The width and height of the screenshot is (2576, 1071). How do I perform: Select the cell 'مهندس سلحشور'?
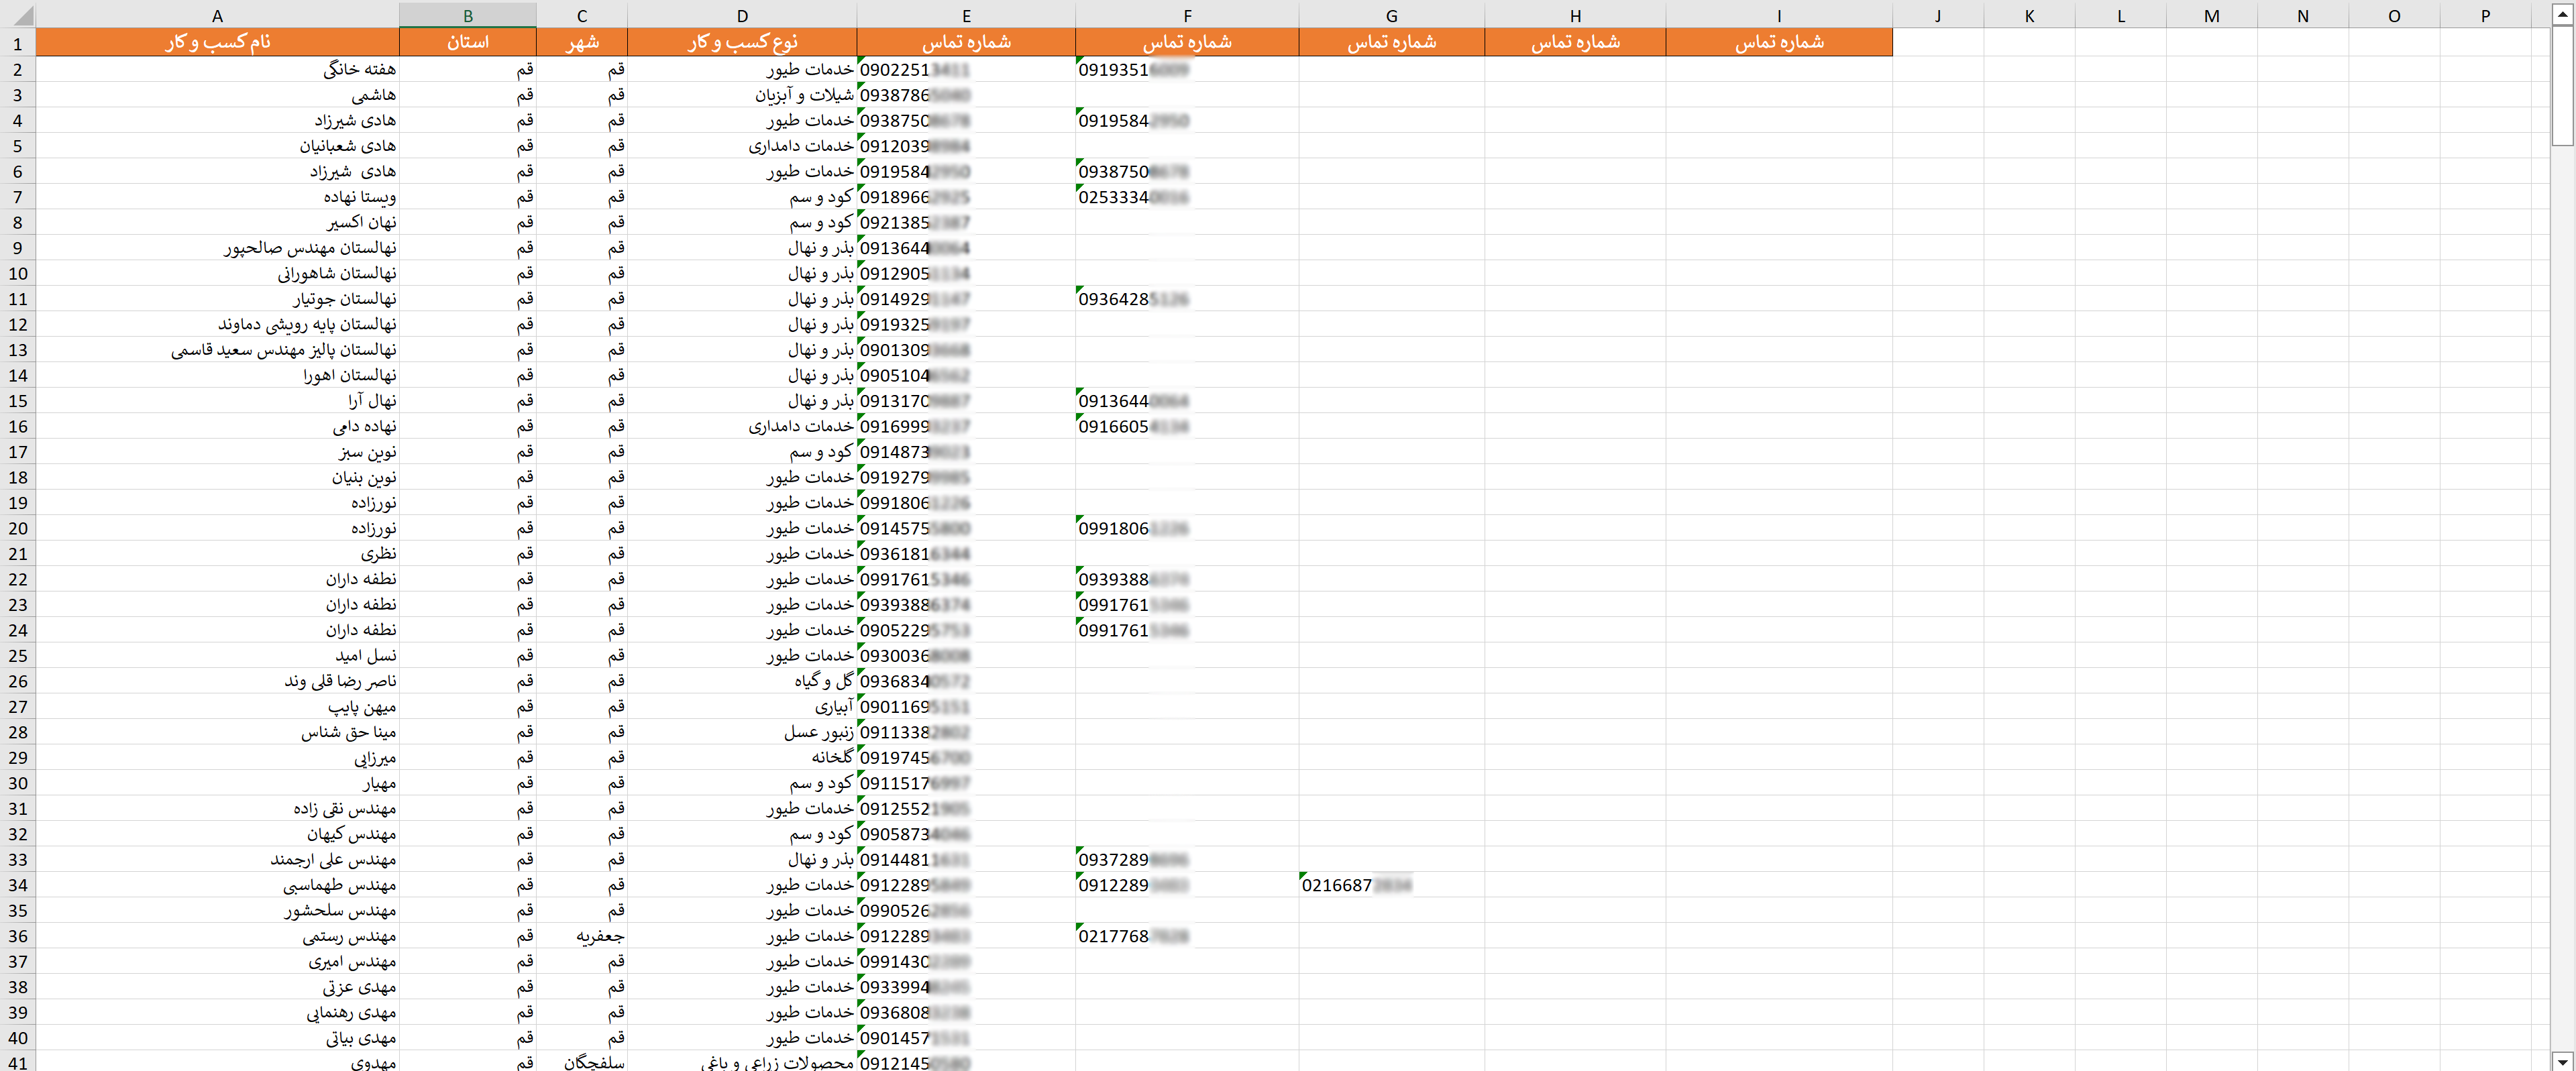(217, 911)
